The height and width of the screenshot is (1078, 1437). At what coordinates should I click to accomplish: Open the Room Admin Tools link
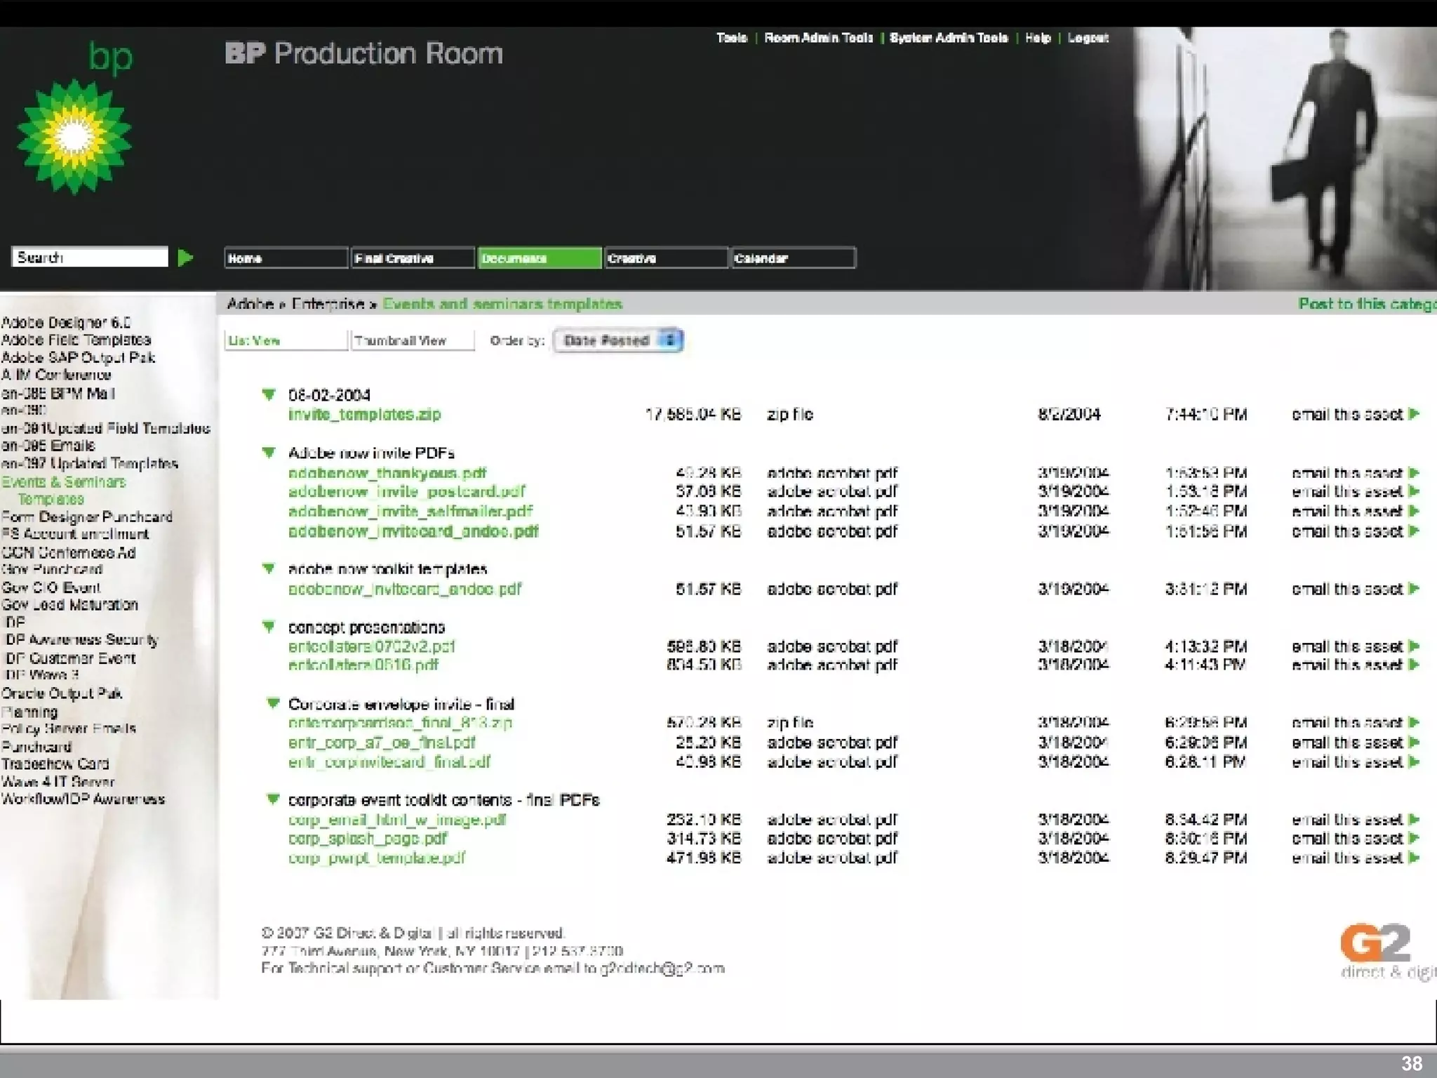pyautogui.click(x=818, y=38)
